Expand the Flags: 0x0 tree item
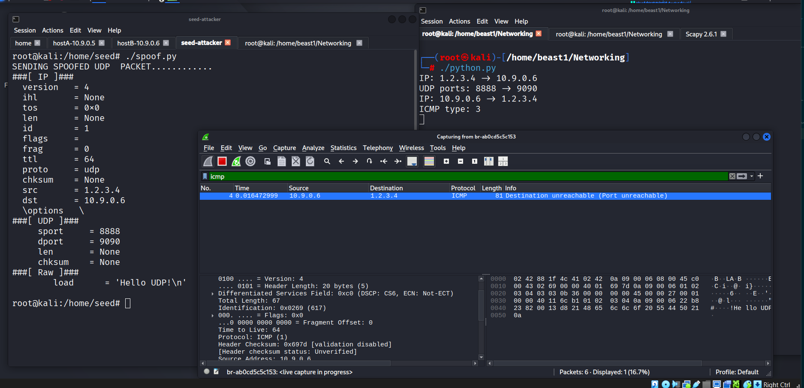 [x=213, y=316]
